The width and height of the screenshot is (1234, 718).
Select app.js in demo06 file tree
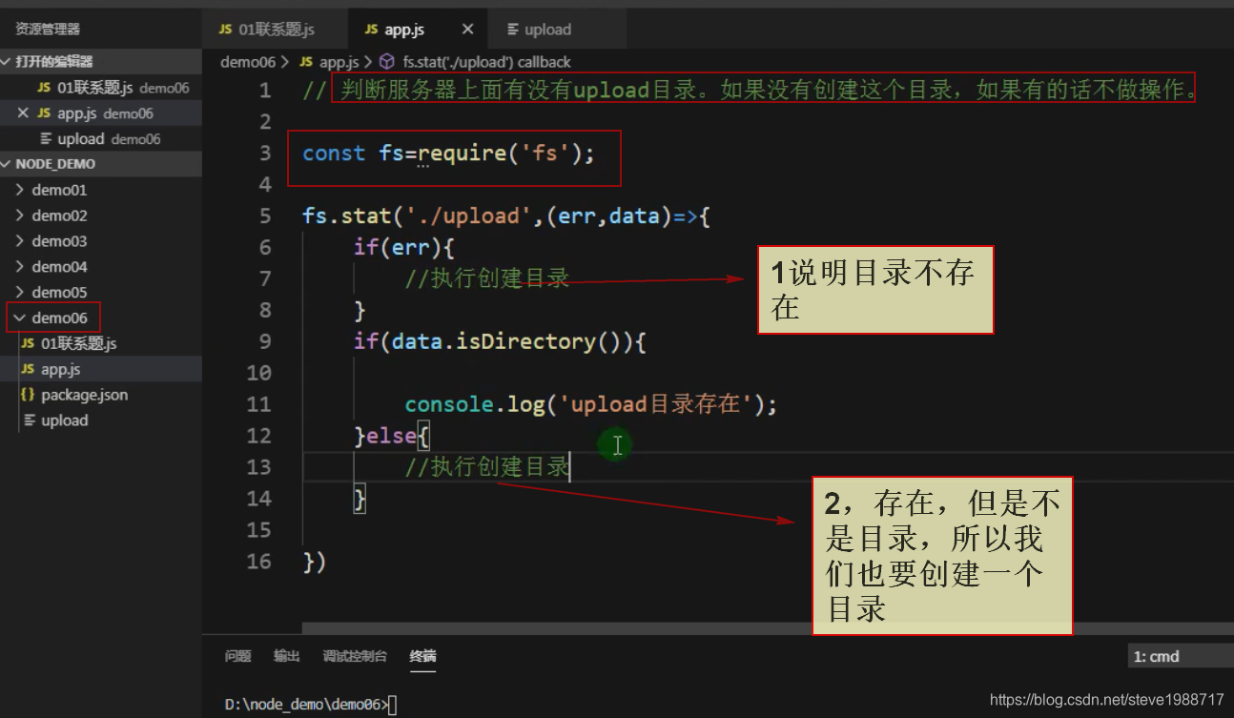click(x=101, y=369)
